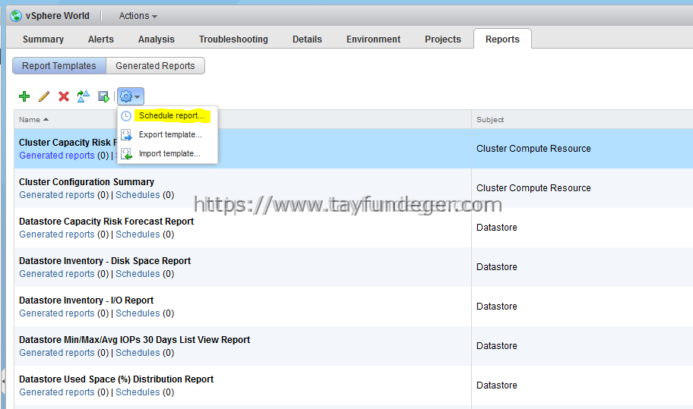Open Schedules under Datastore Inventory Disk Space Report
Screen dimensions: 693x409
pos(138,274)
